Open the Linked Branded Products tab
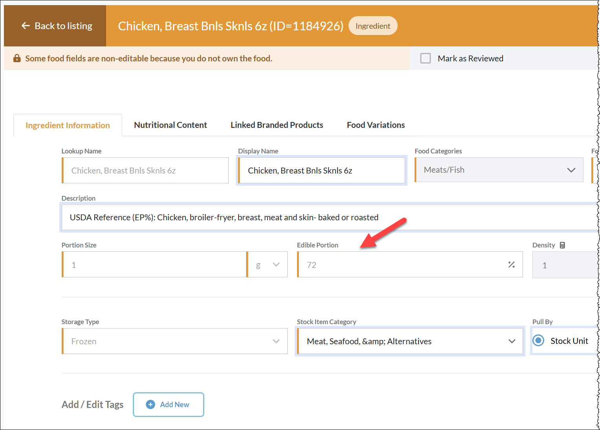Image resolution: width=600 pixels, height=430 pixels. pyautogui.click(x=277, y=125)
